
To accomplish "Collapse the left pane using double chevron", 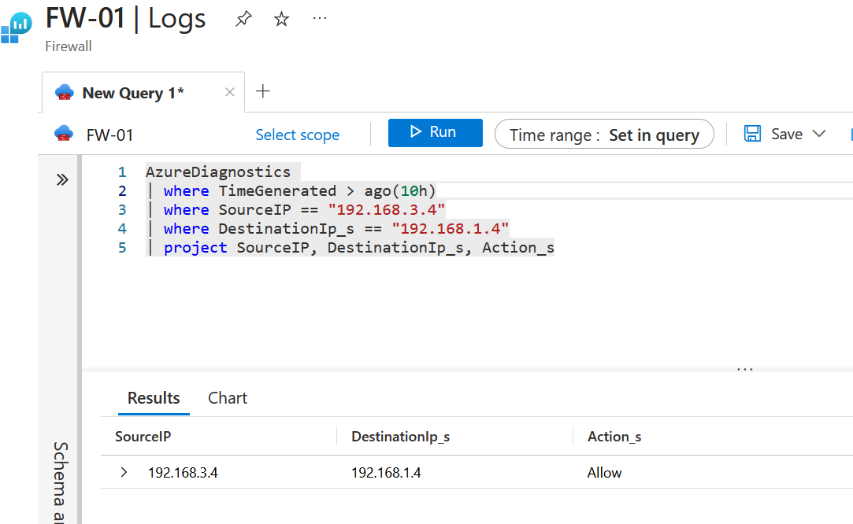I will pos(62,179).
